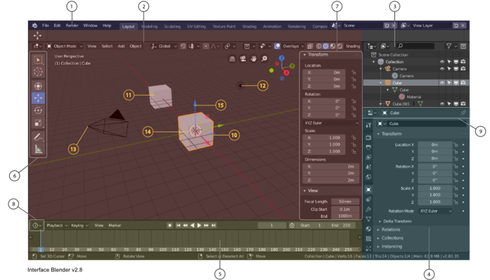Toggle lock for Scale Y in sidebar

[x=354, y=145]
